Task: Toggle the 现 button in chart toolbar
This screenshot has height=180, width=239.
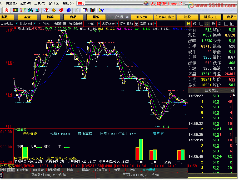Action: [x=195, y=24]
